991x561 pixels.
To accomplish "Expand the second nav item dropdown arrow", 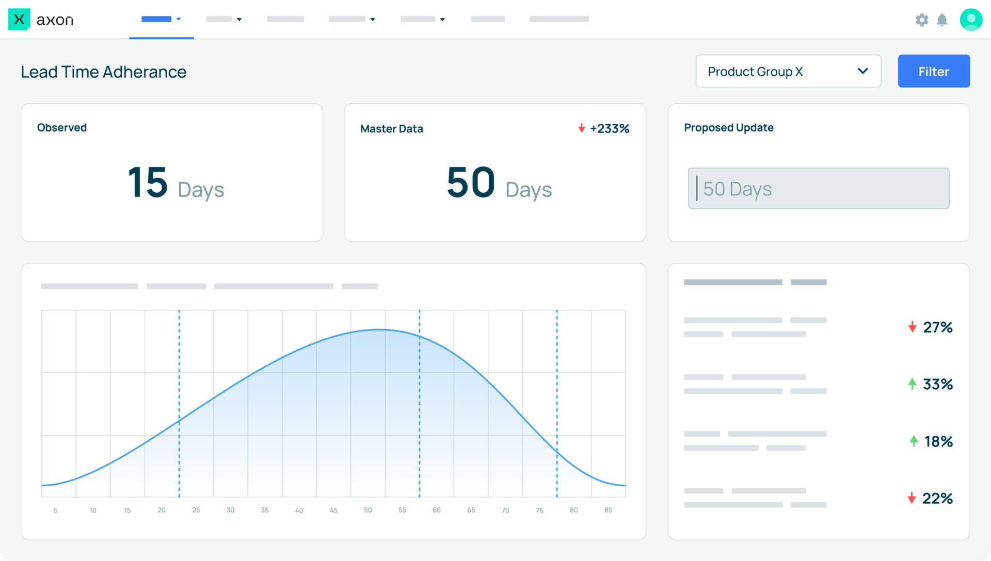I will [239, 20].
